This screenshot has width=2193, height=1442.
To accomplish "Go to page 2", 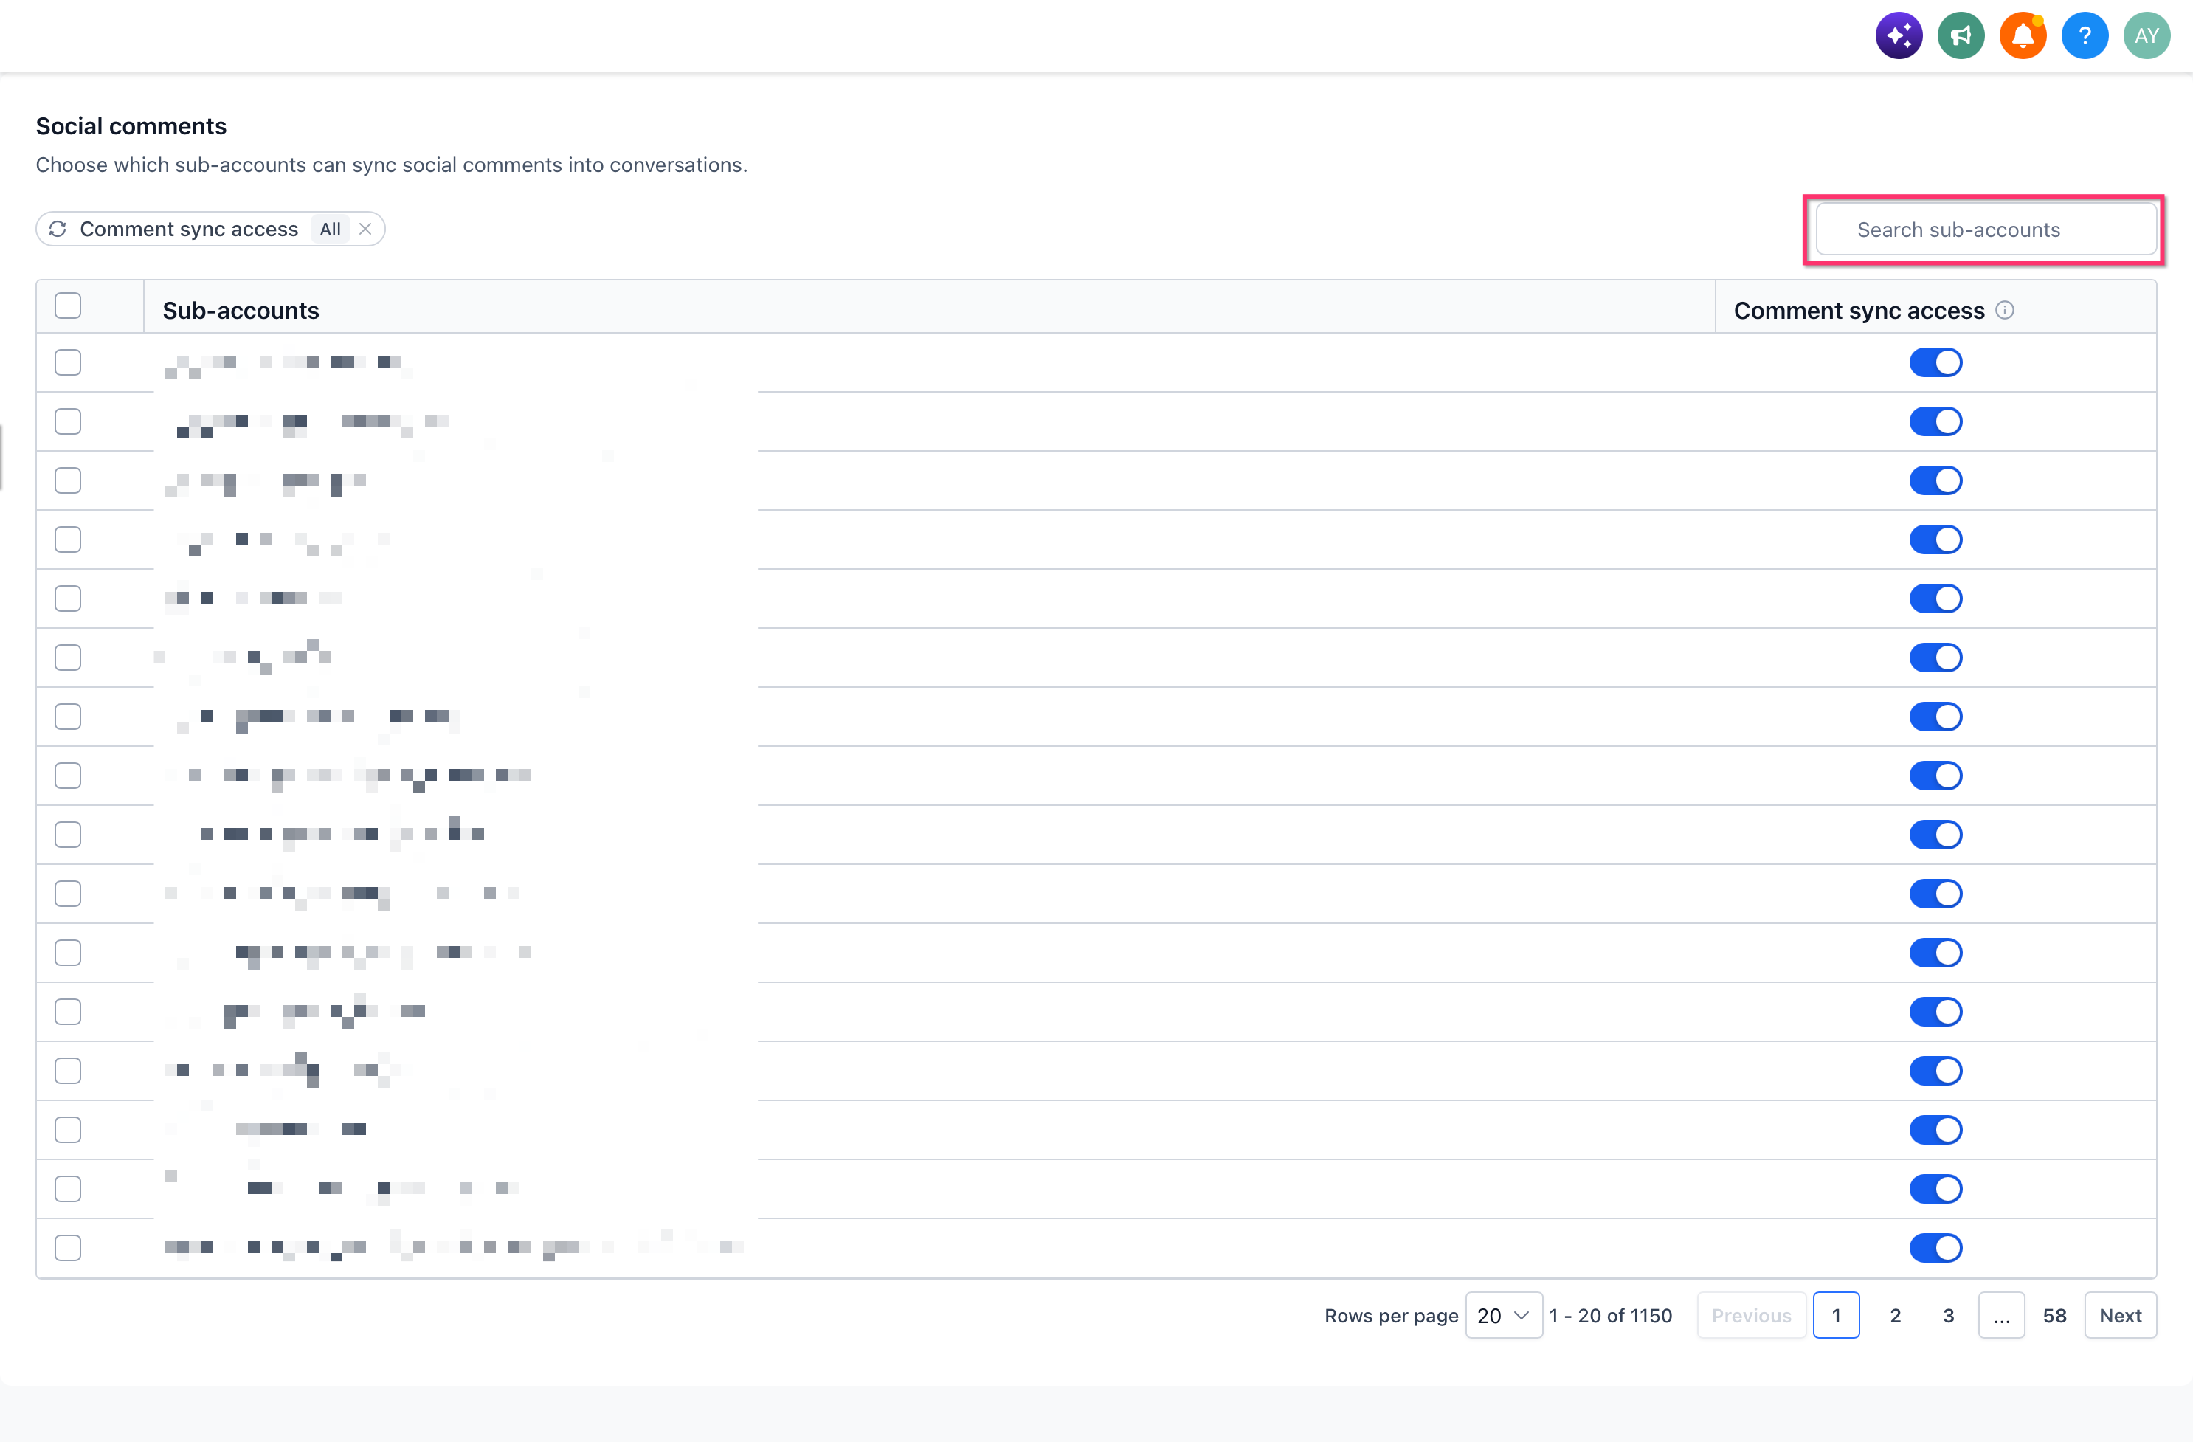I will pos(1894,1316).
